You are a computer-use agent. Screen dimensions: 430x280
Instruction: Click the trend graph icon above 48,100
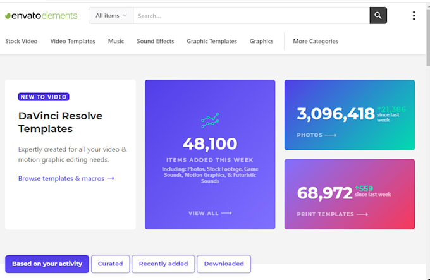(210, 120)
